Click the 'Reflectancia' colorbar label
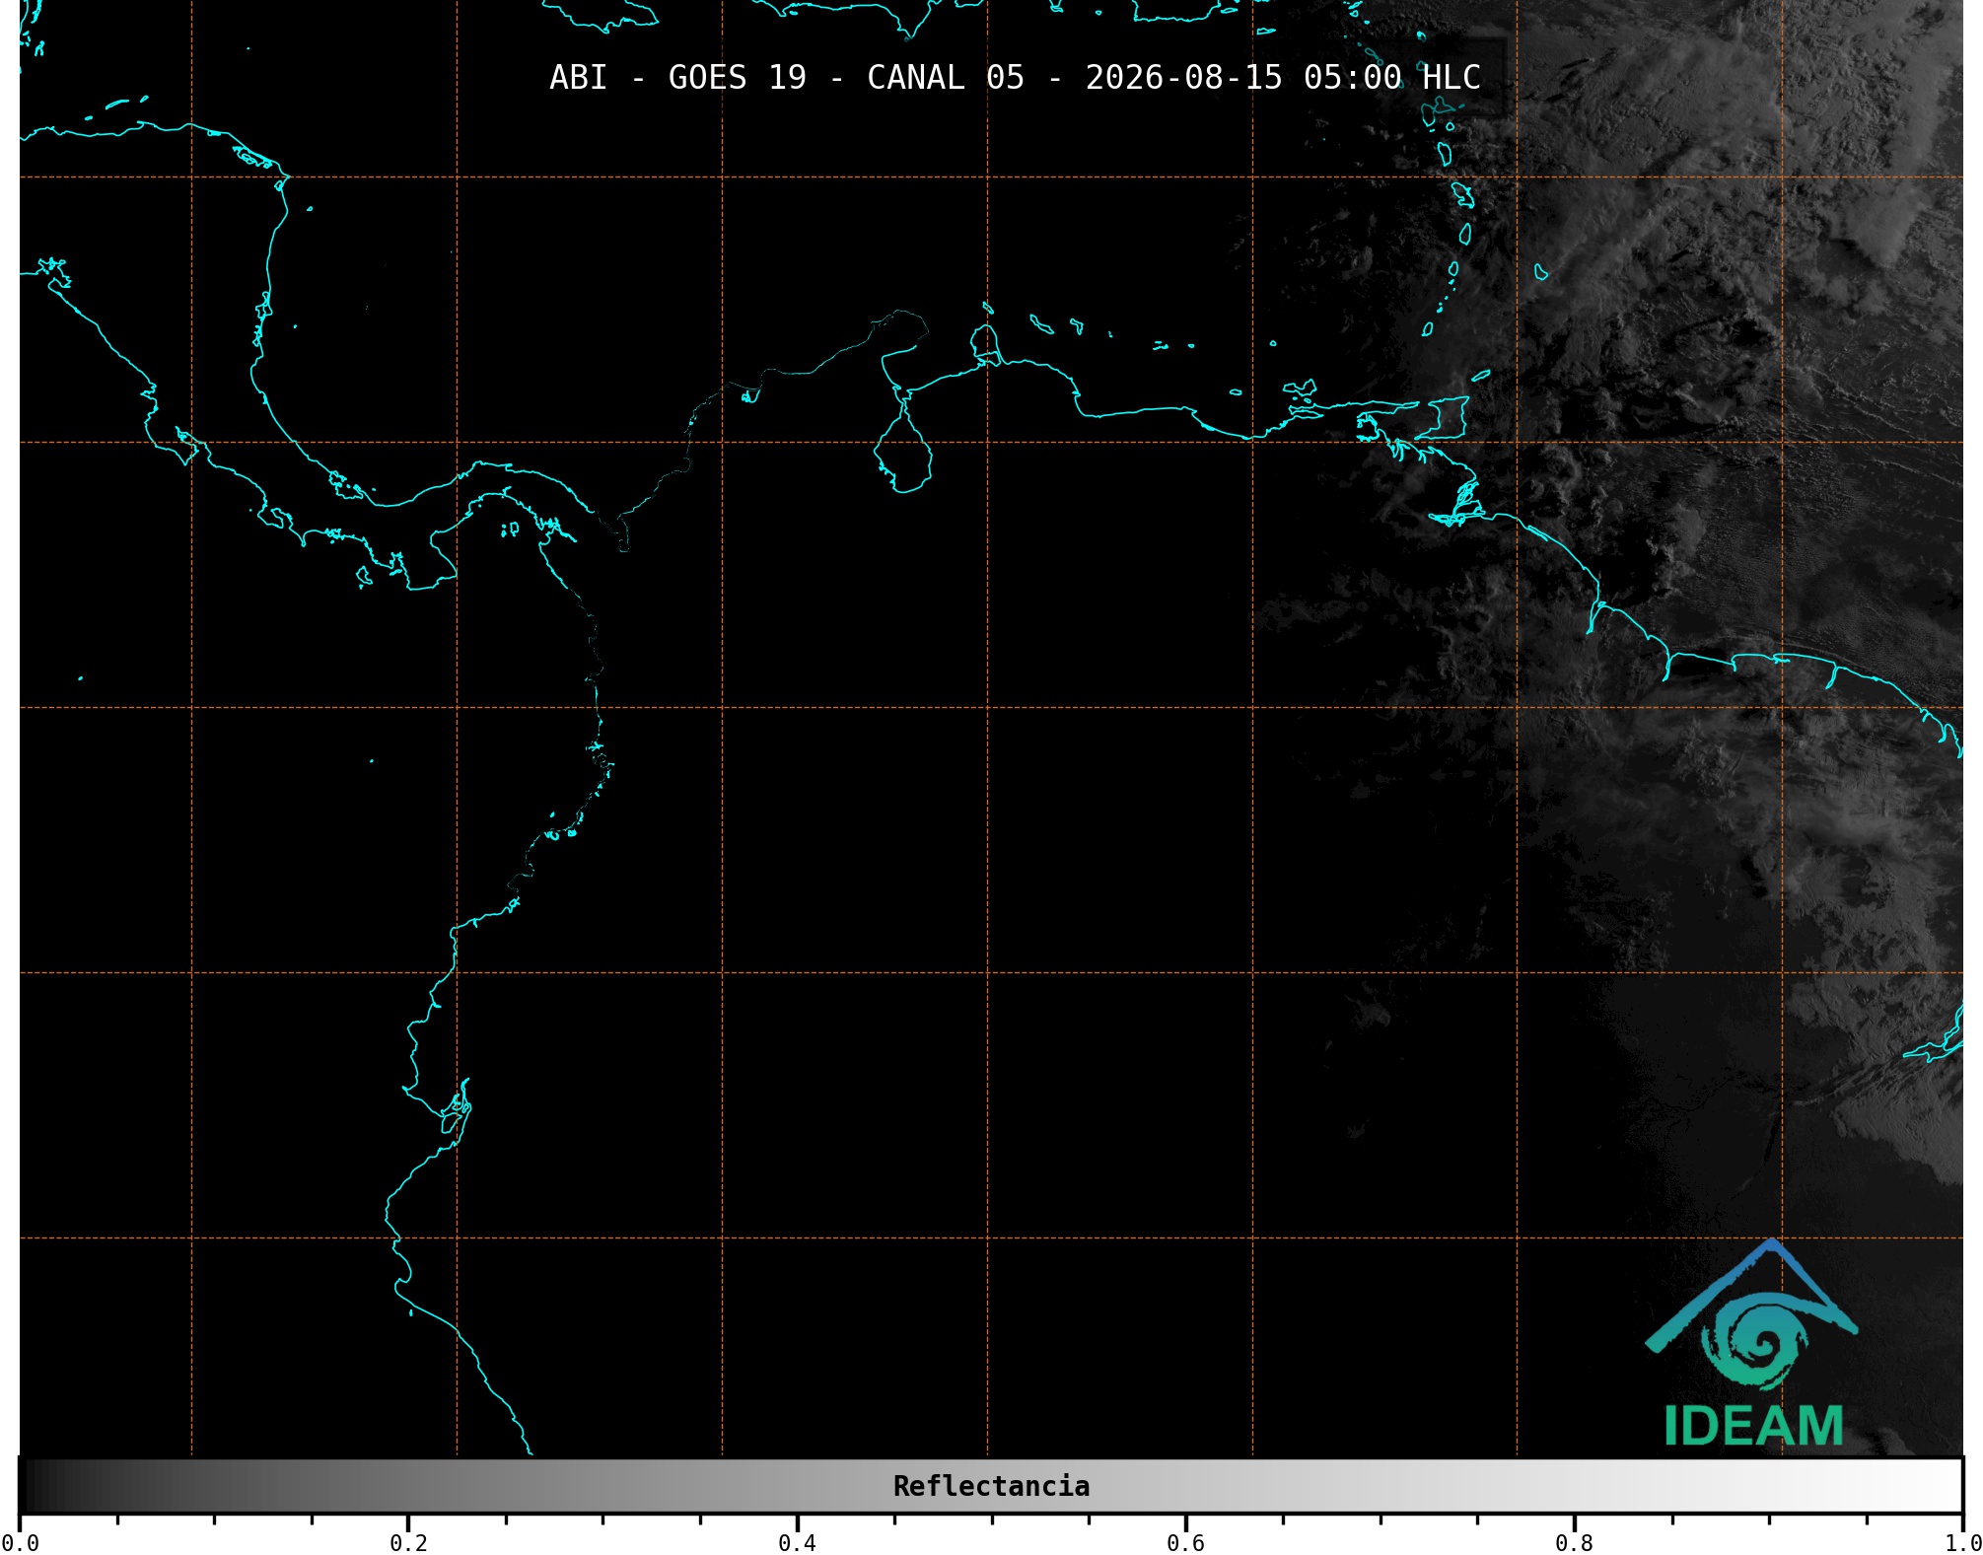The width and height of the screenshot is (1983, 1555). (991, 1486)
